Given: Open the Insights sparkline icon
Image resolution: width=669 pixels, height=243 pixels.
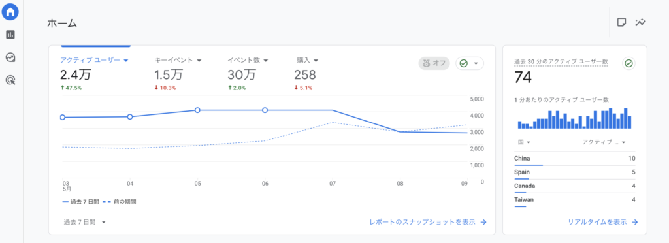Looking at the screenshot, I should tap(640, 23).
